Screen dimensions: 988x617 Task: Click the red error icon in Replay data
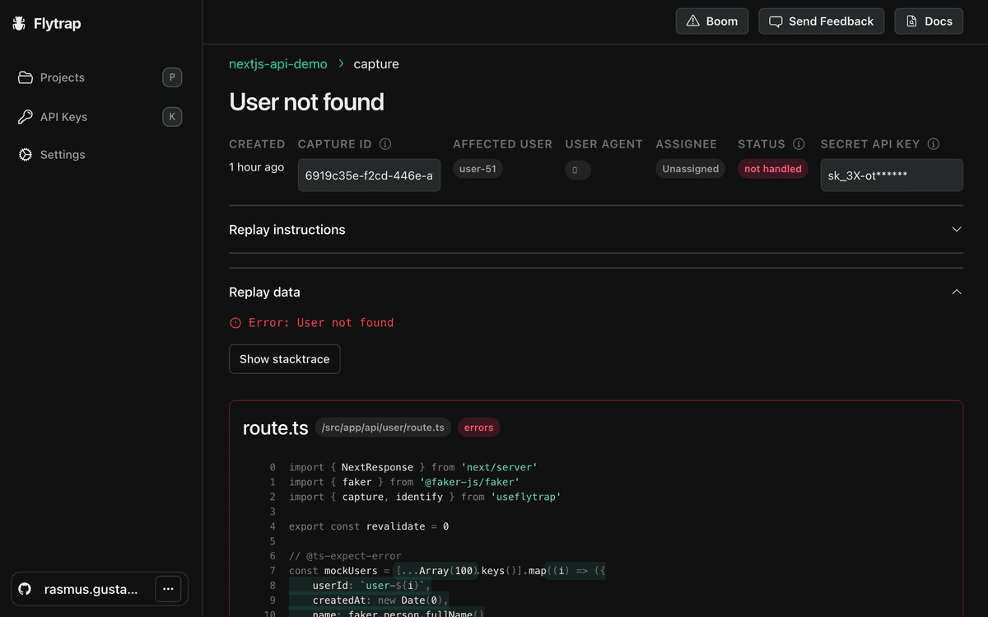[x=235, y=323]
